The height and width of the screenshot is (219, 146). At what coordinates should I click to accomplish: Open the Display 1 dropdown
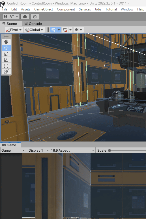point(38,151)
